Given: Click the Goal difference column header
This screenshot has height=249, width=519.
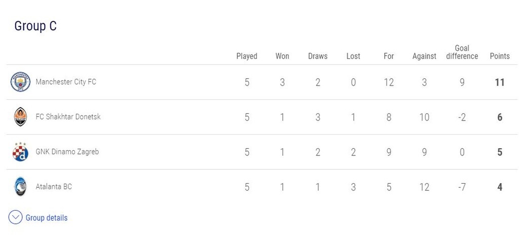Looking at the screenshot, I should pyautogui.click(x=462, y=52).
